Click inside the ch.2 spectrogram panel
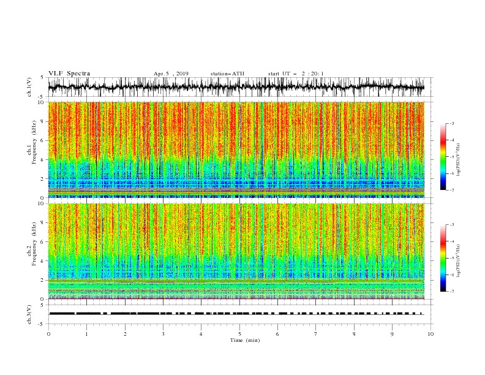485x375 pixels. (236, 251)
